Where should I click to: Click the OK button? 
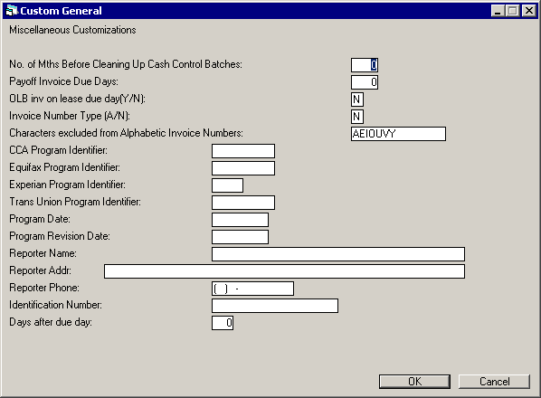pos(414,382)
